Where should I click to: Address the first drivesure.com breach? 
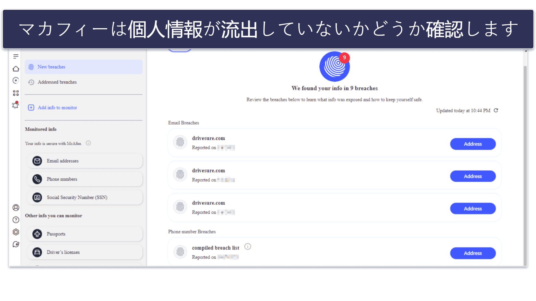click(473, 144)
